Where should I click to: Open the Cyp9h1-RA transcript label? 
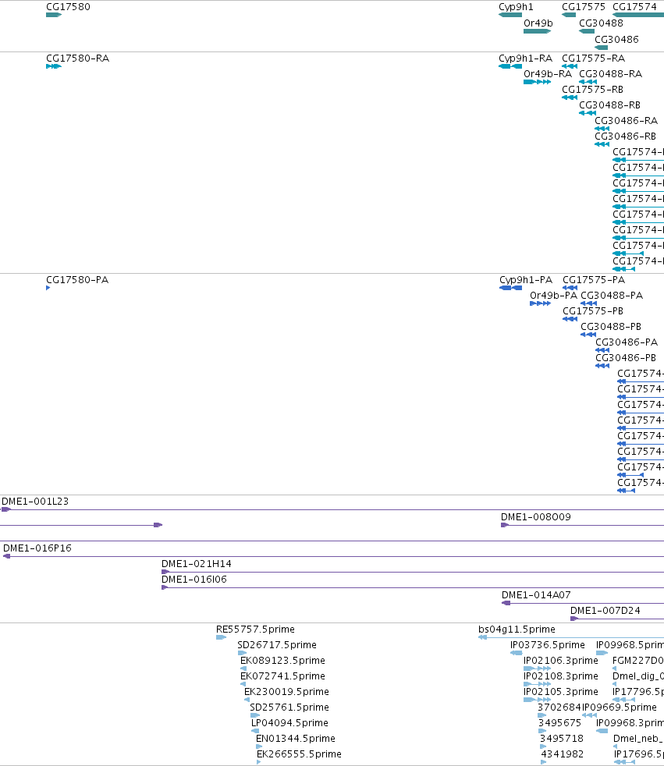(x=525, y=59)
